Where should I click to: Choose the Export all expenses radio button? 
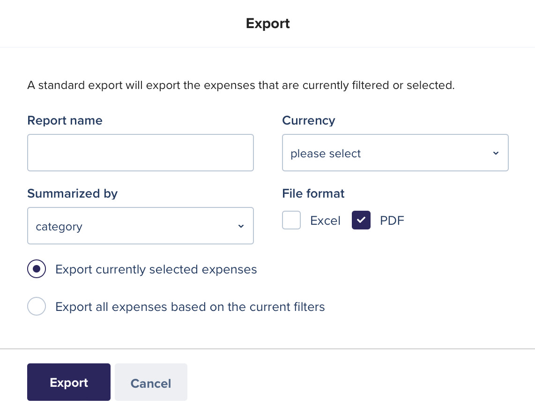pyautogui.click(x=37, y=307)
